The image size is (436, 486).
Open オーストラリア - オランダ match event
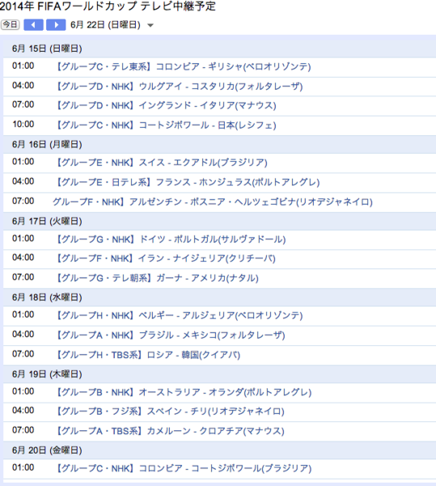pos(183,392)
